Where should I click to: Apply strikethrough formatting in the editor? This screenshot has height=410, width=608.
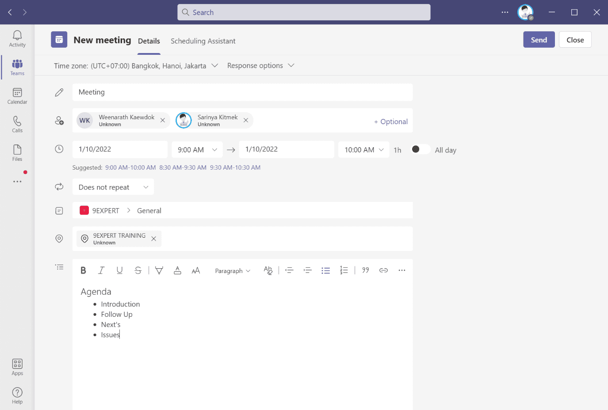[138, 270]
